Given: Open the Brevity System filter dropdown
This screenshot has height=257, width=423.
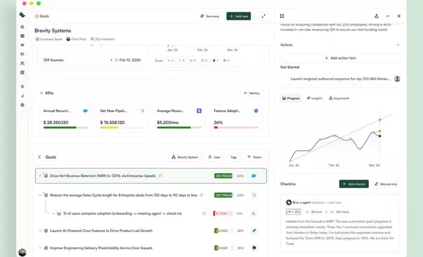Looking at the screenshot, I should 185,157.
